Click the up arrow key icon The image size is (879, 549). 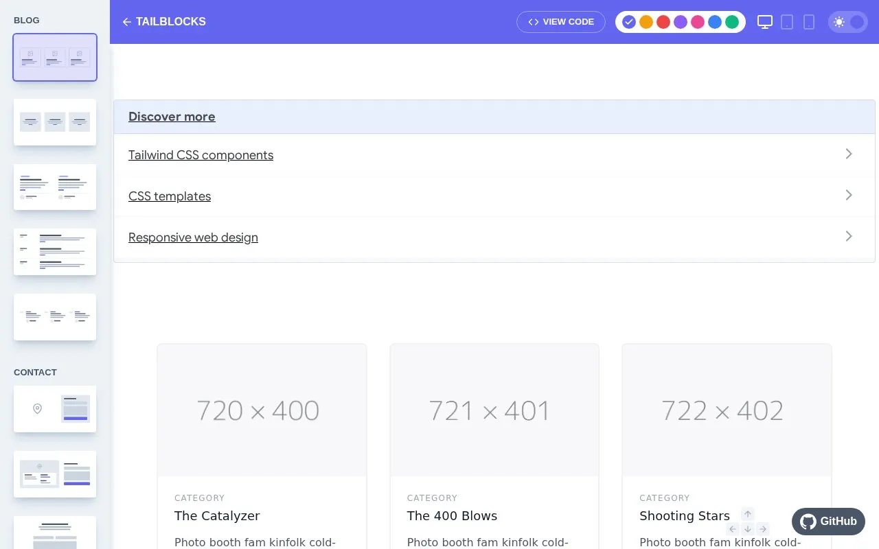pos(748,514)
